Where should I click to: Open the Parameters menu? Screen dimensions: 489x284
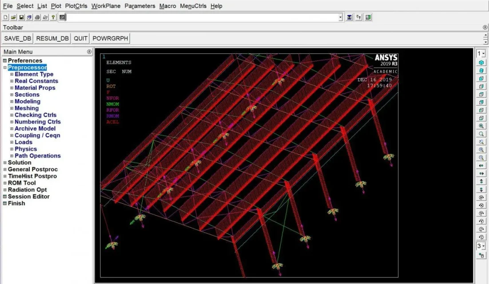pyautogui.click(x=140, y=6)
